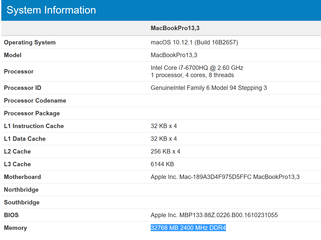Click the L1 Data Cache label
This screenshot has width=321, height=240.
25,139
